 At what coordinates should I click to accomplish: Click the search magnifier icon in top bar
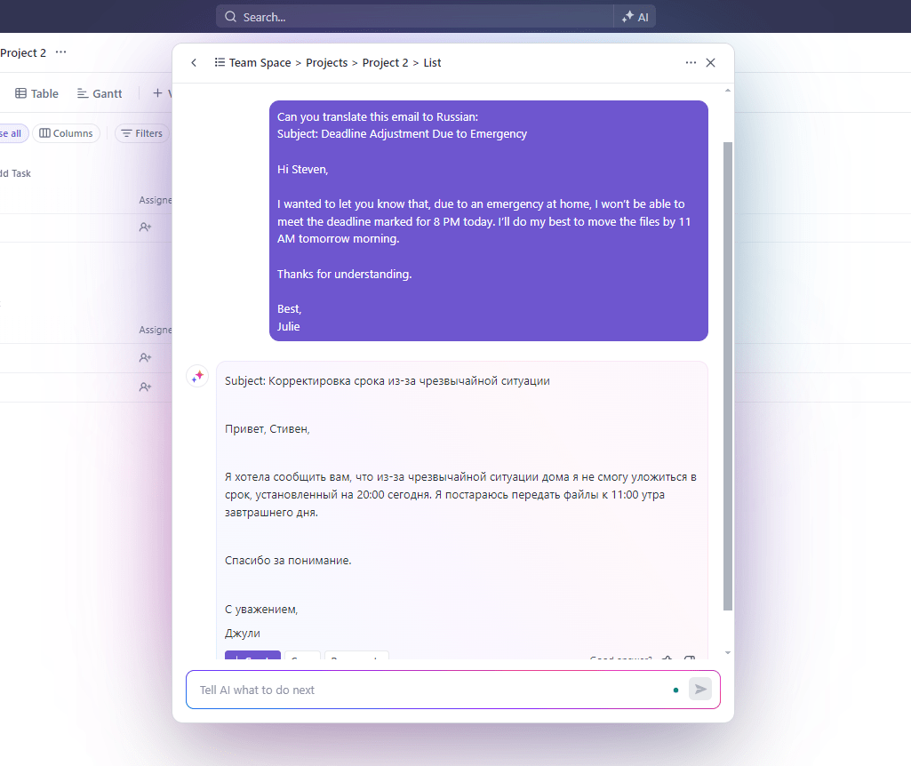tap(231, 17)
